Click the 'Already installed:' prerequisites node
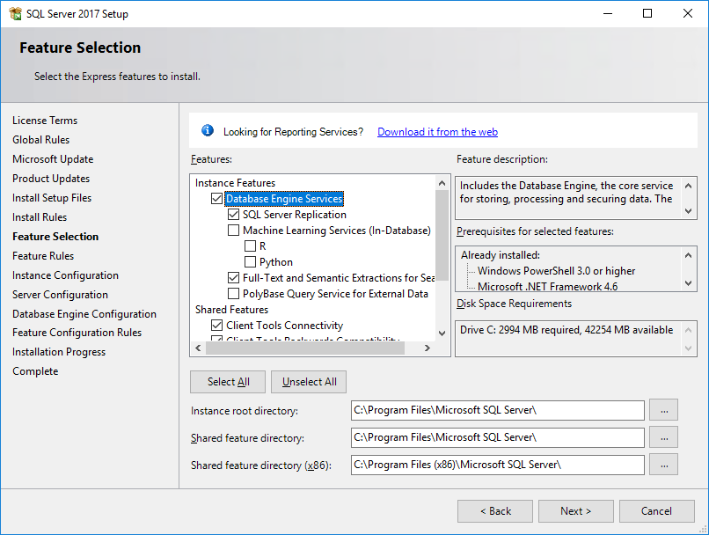 (x=501, y=255)
